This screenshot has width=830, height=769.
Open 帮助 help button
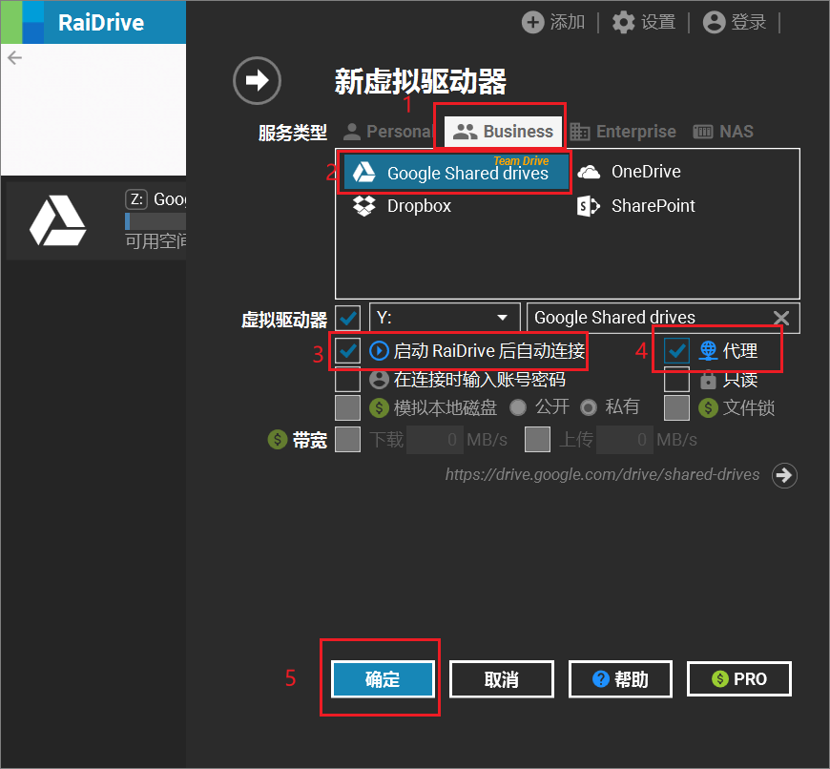pos(620,679)
